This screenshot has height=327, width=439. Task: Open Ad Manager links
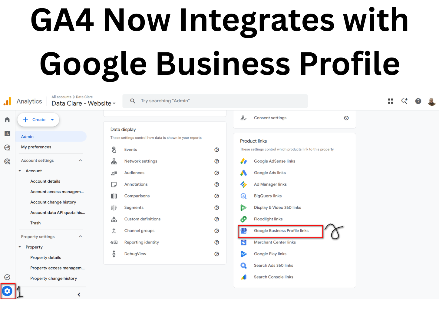click(270, 184)
